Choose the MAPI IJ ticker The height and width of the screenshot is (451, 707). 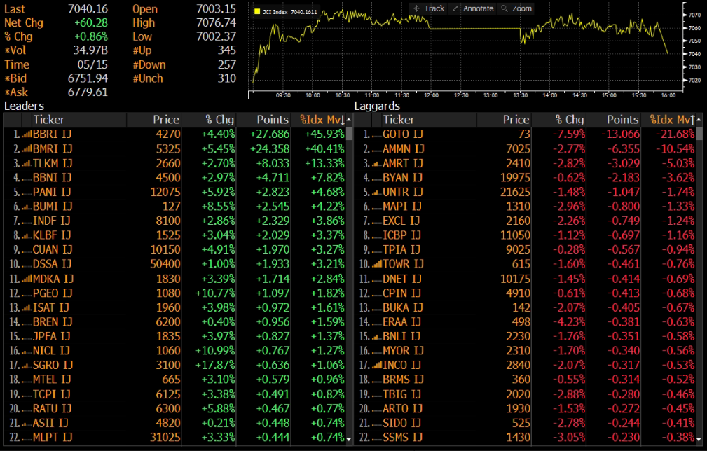click(401, 207)
